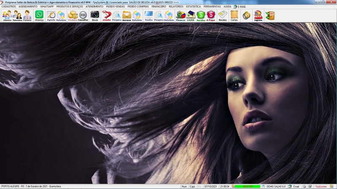This screenshot has width=337, height=189.
Task: Click the Email status bar button
Action: click(x=296, y=186)
